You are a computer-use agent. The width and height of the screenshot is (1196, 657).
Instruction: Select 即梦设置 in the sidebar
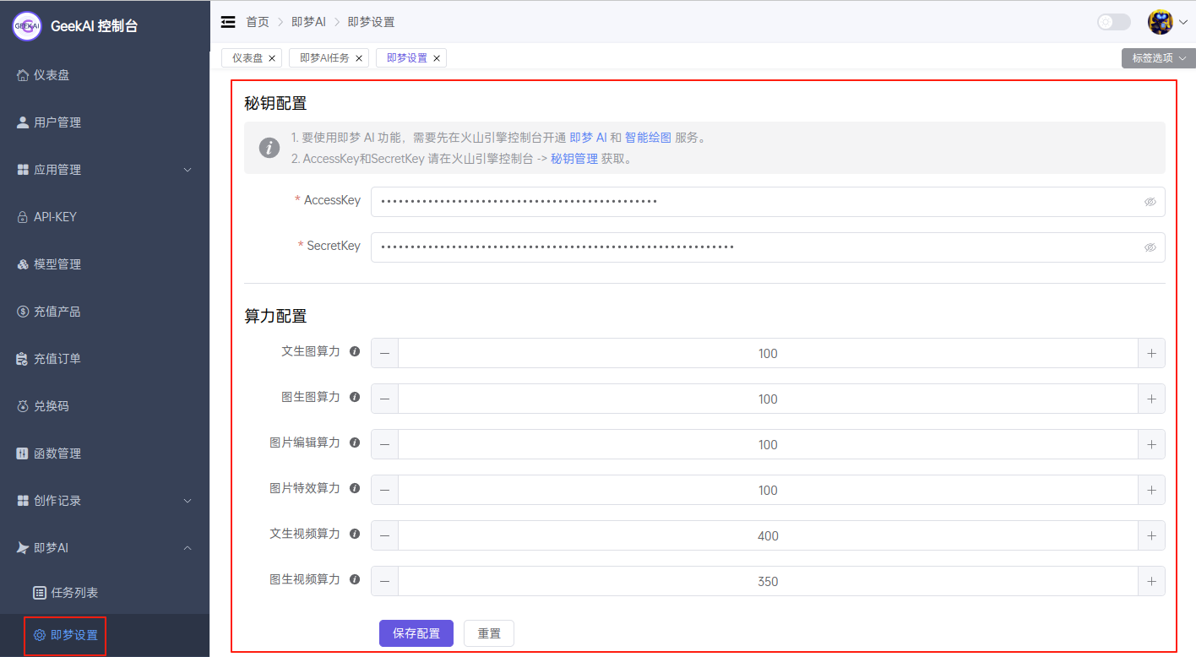pyautogui.click(x=105, y=635)
